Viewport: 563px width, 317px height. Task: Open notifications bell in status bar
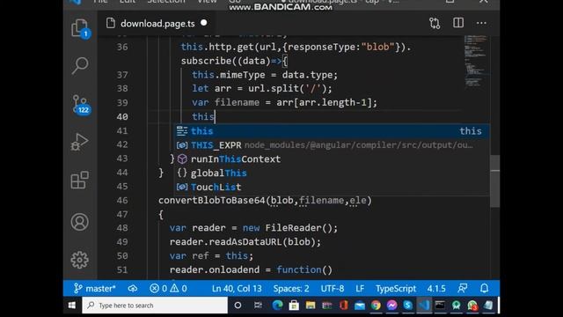(485, 288)
